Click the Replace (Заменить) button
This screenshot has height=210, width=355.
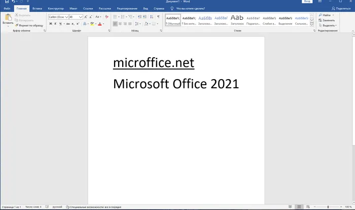pyautogui.click(x=327, y=20)
